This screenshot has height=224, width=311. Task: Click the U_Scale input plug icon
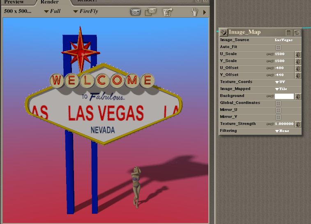click(298, 54)
